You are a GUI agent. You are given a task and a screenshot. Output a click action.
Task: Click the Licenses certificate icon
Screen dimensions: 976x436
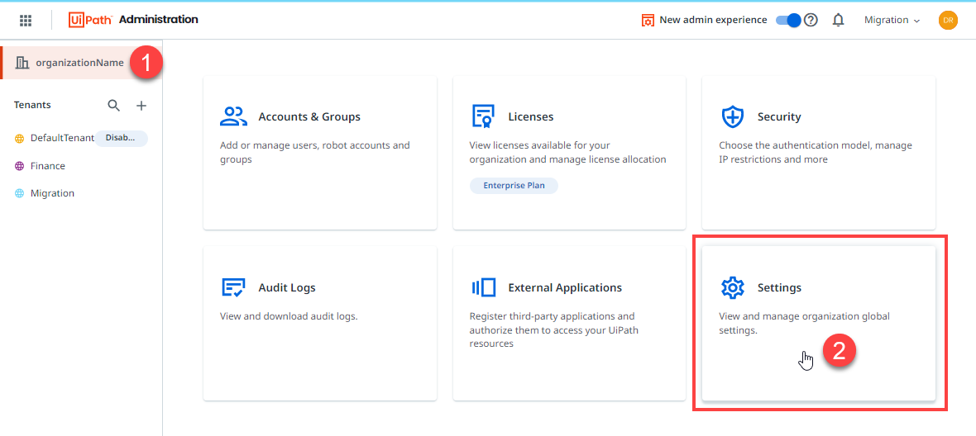(483, 116)
